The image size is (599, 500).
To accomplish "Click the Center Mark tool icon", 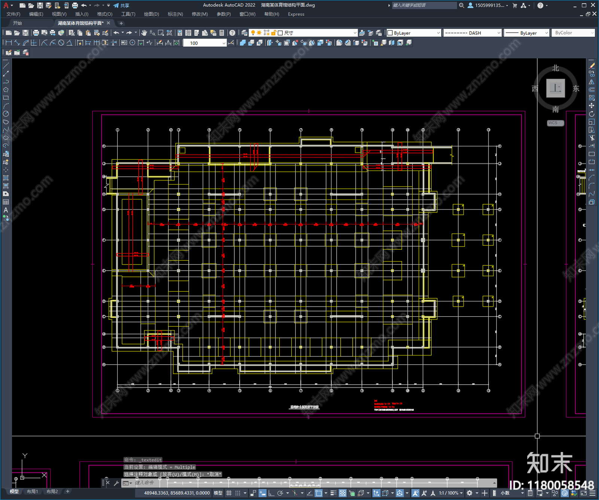I will pyautogui.click(x=133, y=43).
